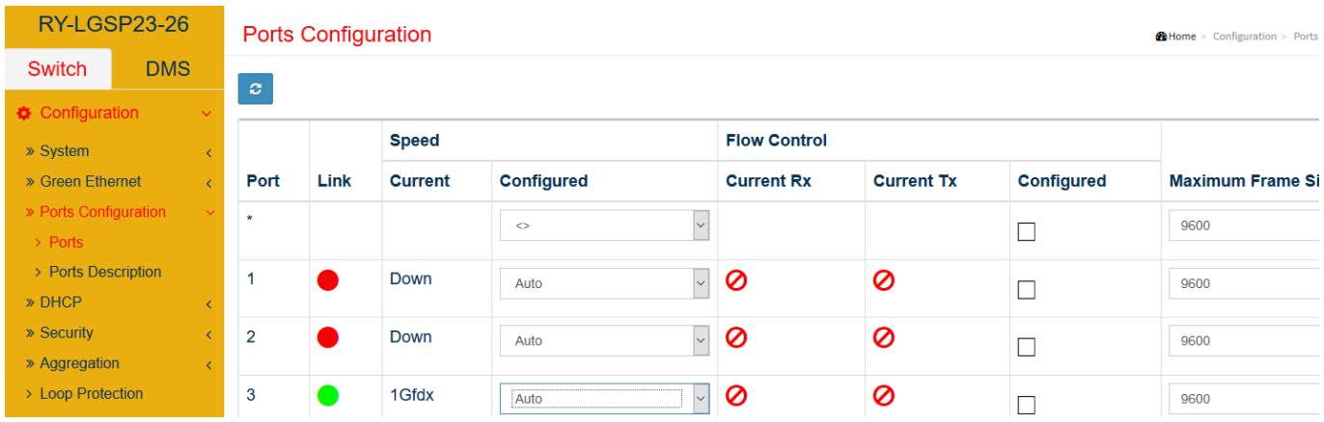Click the red link status dot for port 1
Viewport: 1324px width, 422px height.
pyautogui.click(x=328, y=280)
